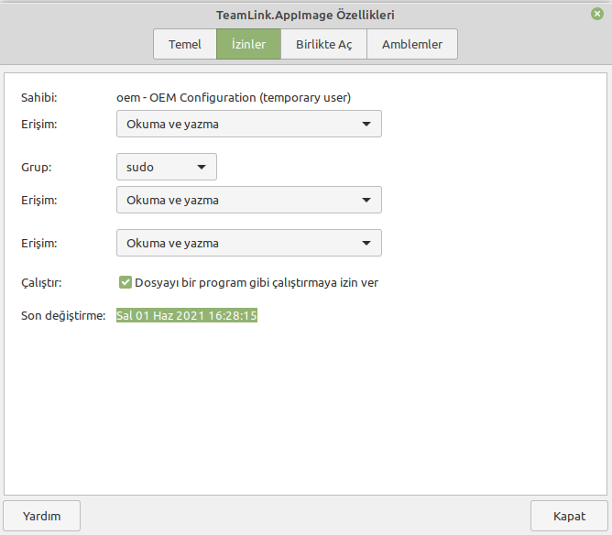The width and height of the screenshot is (612, 535).
Task: Click the Son değiştirme label
Action: 63,316
